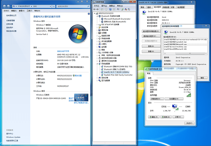Select the 人体学输入设备 category icon
Screen dimensions: 211x146
[100, 53]
